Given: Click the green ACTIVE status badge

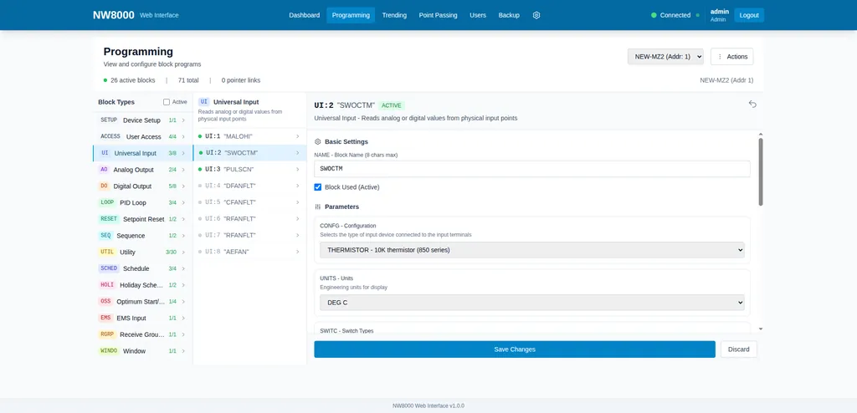Looking at the screenshot, I should click(392, 105).
